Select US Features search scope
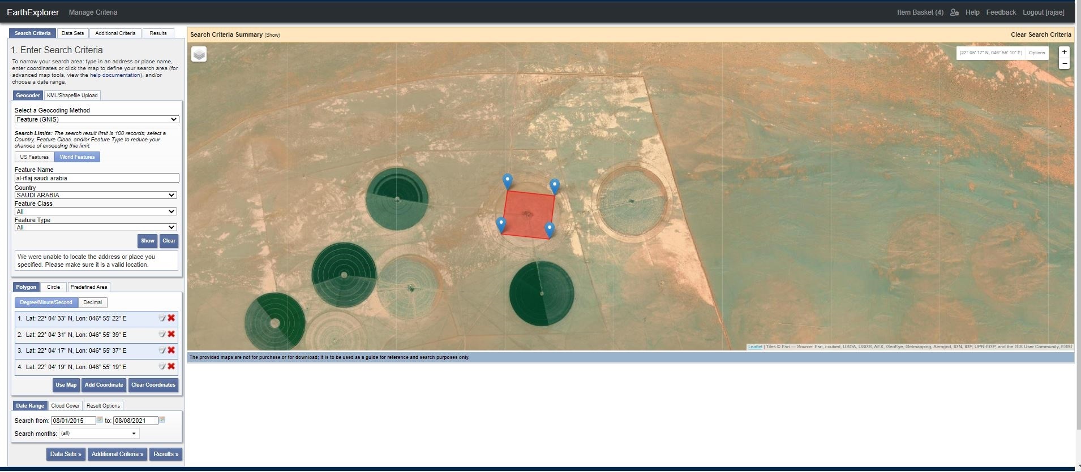The image size is (1081, 472). 34,157
